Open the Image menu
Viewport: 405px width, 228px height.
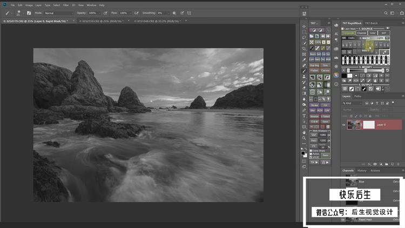click(x=29, y=5)
